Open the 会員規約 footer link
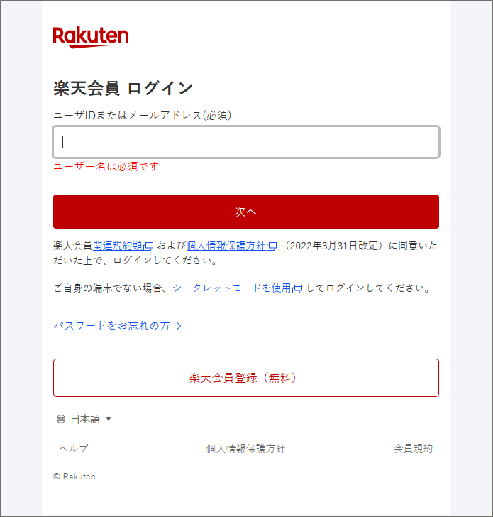493x517 pixels. pos(413,448)
